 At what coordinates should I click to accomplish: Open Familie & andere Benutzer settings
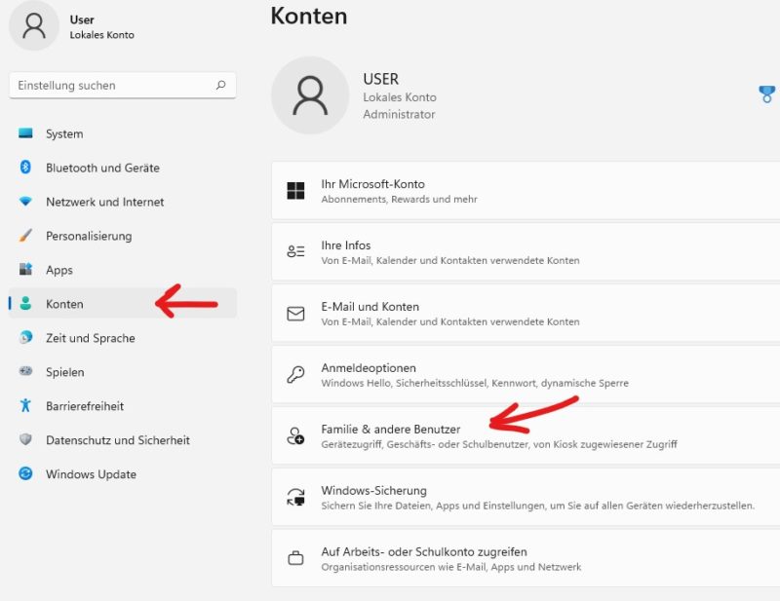(526, 436)
